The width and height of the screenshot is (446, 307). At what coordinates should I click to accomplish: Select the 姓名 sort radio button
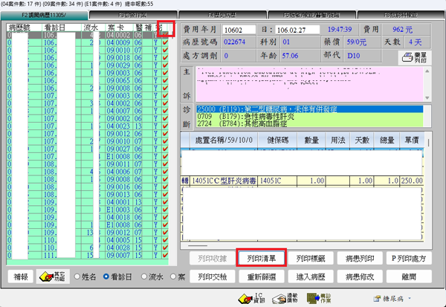point(74,277)
